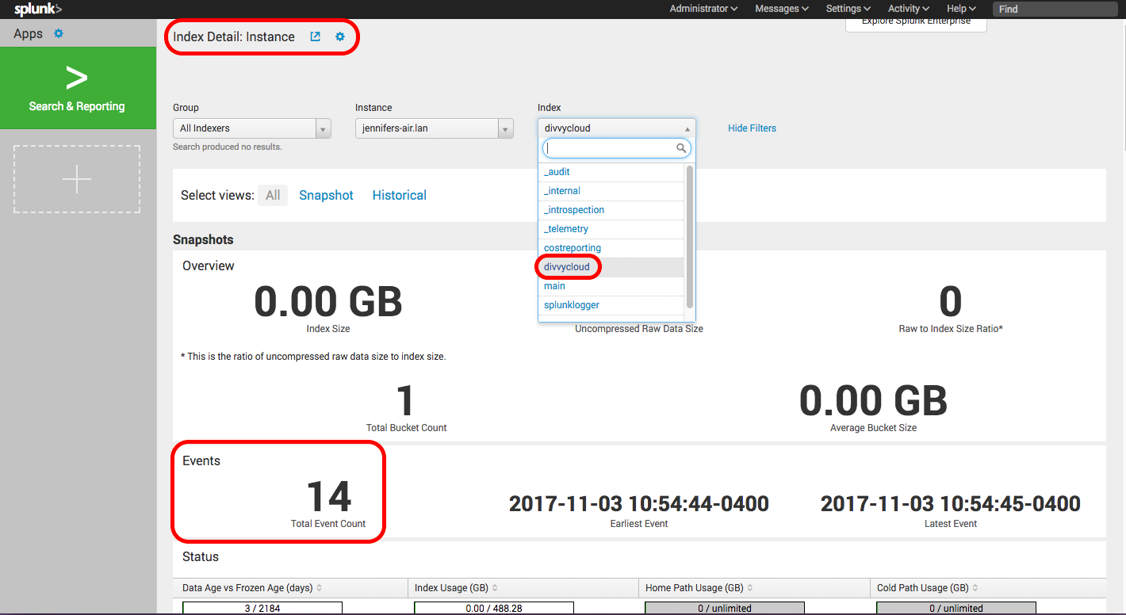This screenshot has width=1126, height=615.
Task: Click the home path 0 / unlimited bar
Action: [x=725, y=608]
